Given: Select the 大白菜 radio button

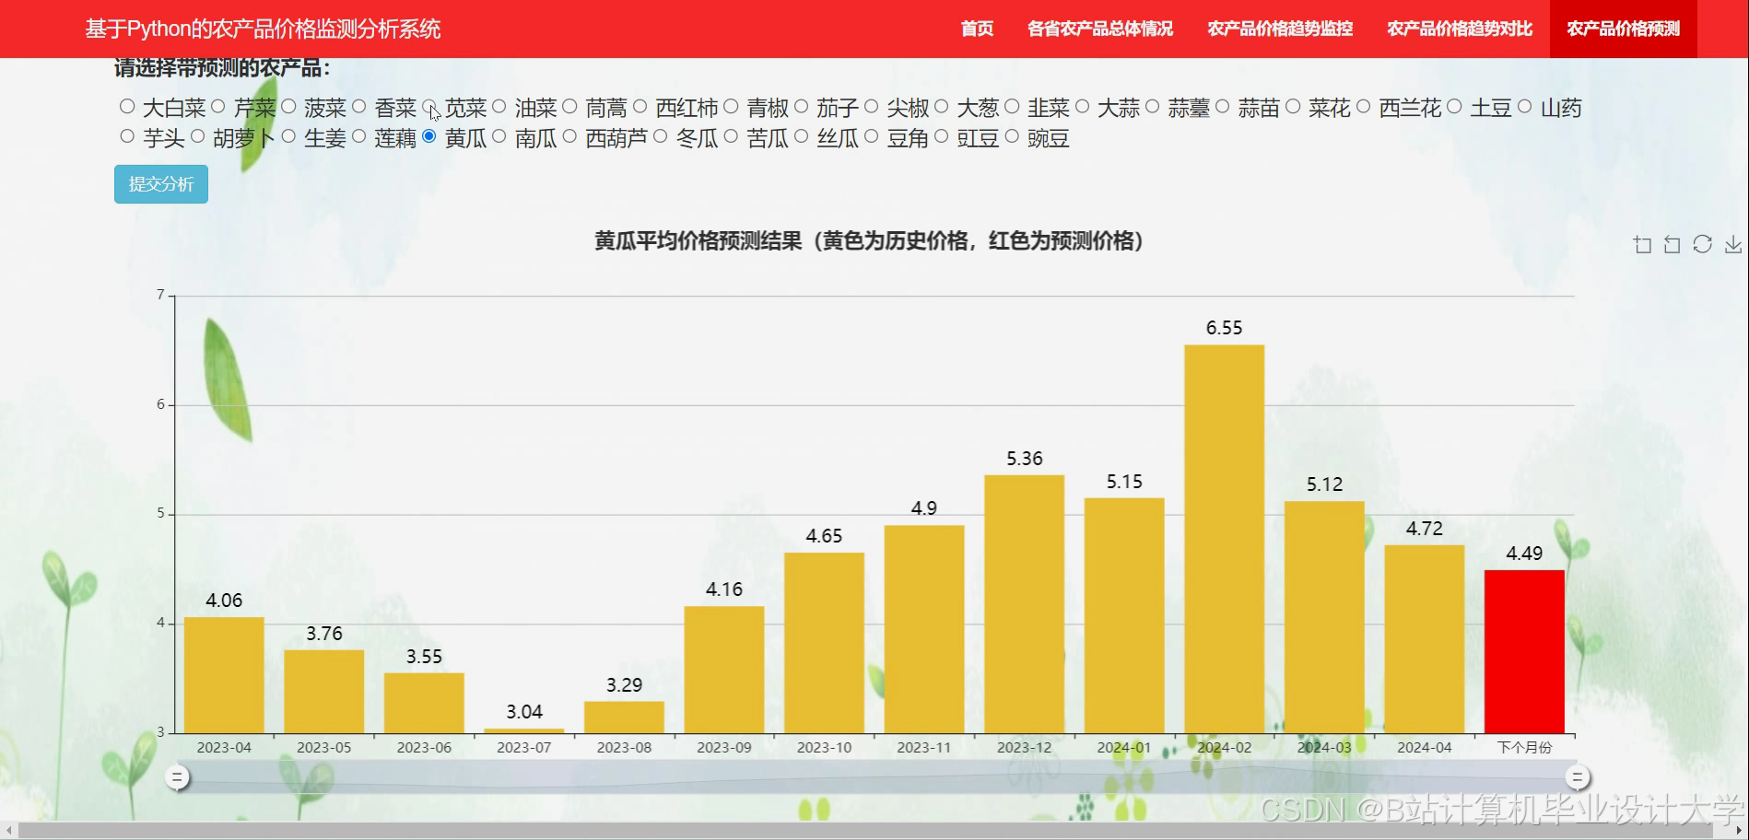Looking at the screenshot, I should [x=127, y=107].
